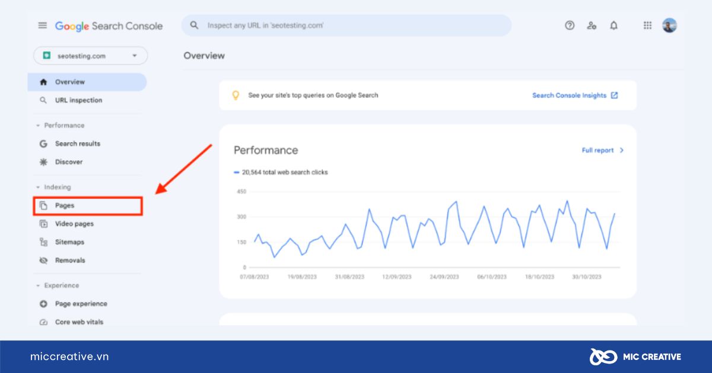Open the notifications bell
The image size is (712, 373).
coord(614,25)
